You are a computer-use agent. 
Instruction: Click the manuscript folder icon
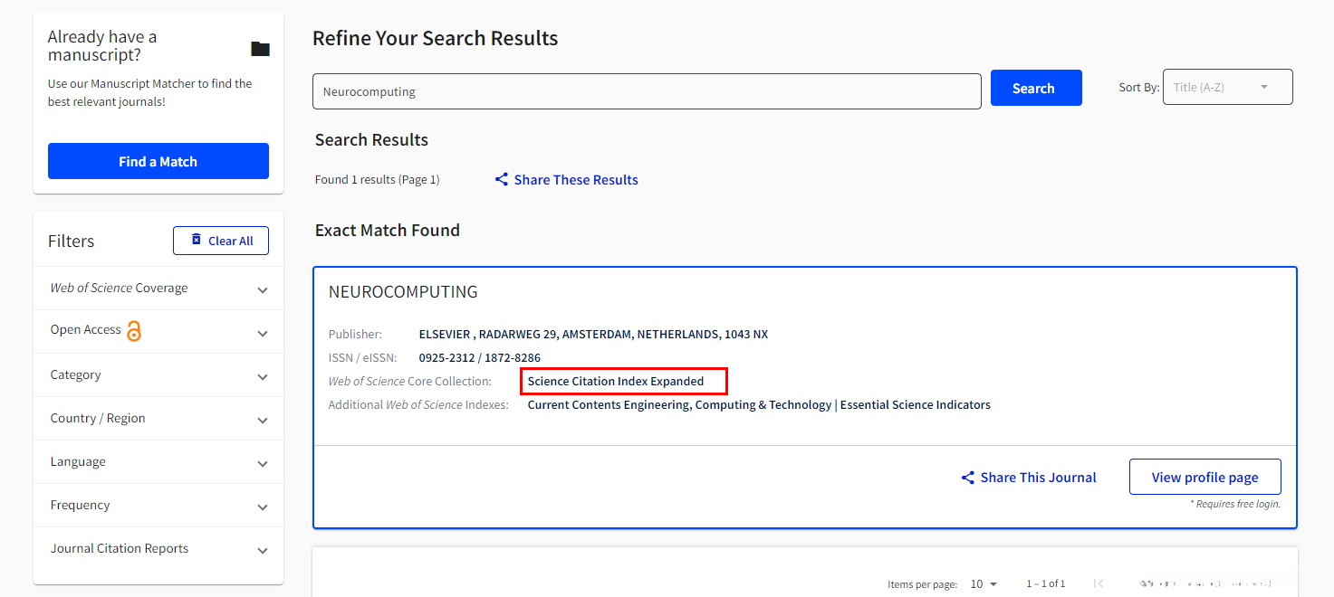pos(260,49)
